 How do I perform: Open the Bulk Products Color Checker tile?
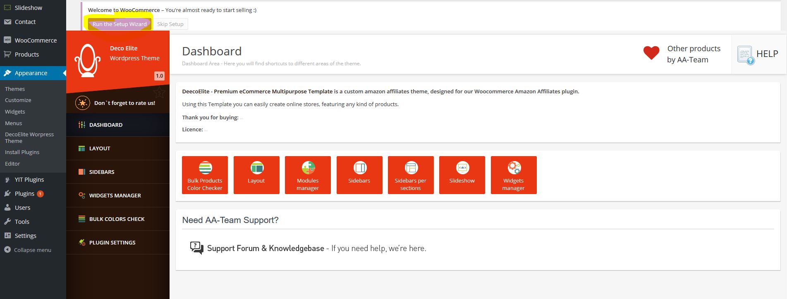tap(205, 175)
